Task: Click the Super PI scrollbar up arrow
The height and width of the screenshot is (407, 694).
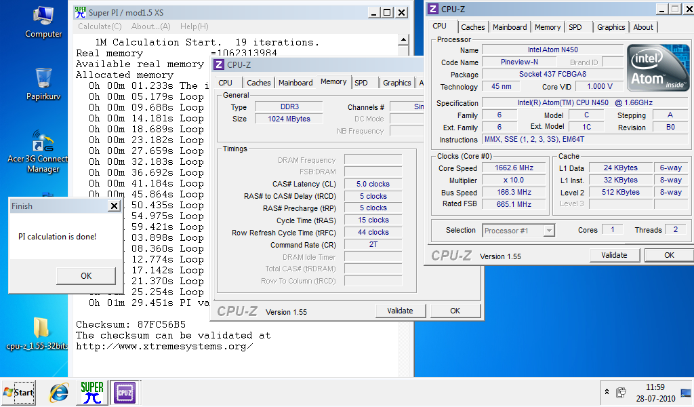Action: click(x=403, y=40)
